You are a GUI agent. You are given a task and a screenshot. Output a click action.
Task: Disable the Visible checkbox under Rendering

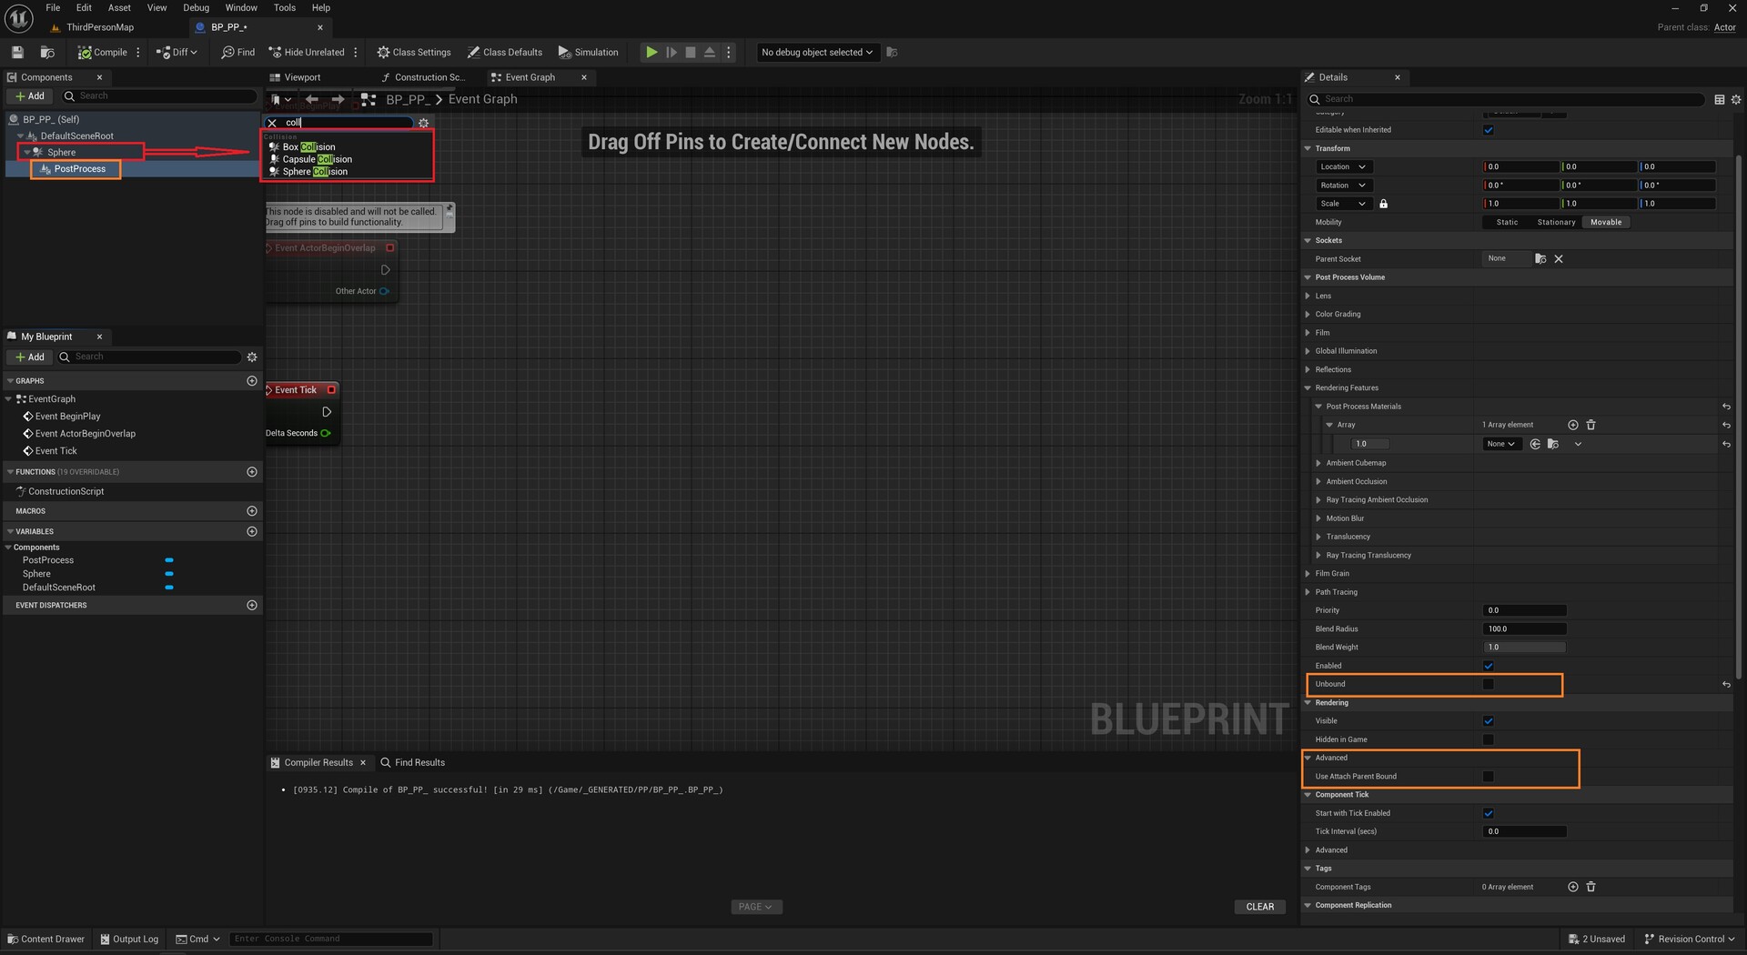click(1489, 720)
